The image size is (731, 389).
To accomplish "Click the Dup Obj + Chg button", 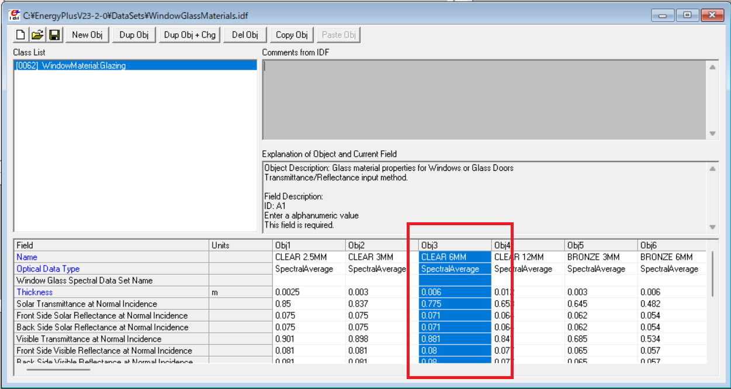I will pos(190,35).
